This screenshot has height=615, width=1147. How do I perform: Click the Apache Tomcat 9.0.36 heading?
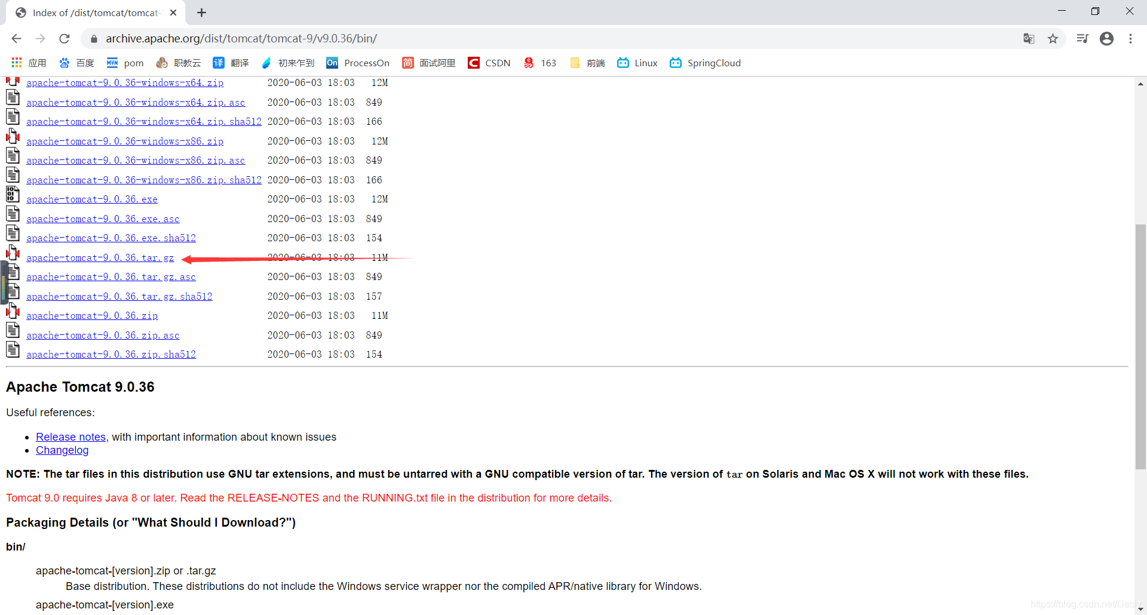[80, 387]
